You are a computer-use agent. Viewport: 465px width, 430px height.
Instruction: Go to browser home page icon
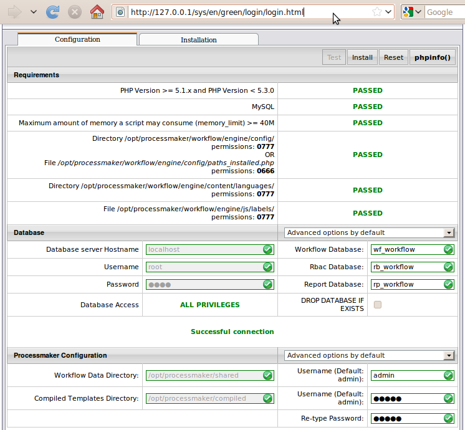click(x=96, y=12)
